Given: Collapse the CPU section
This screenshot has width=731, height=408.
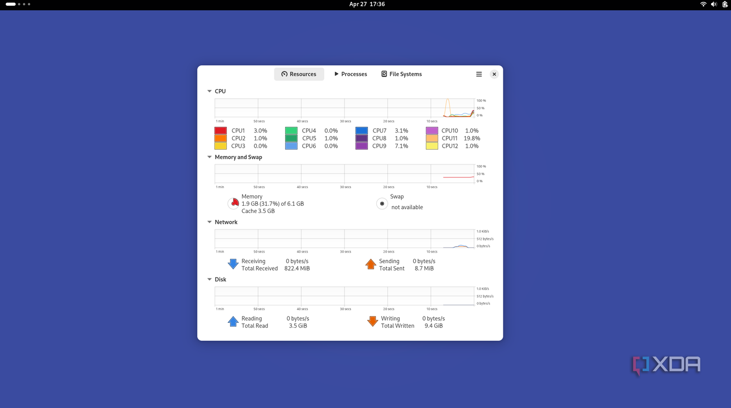Looking at the screenshot, I should click(x=210, y=91).
